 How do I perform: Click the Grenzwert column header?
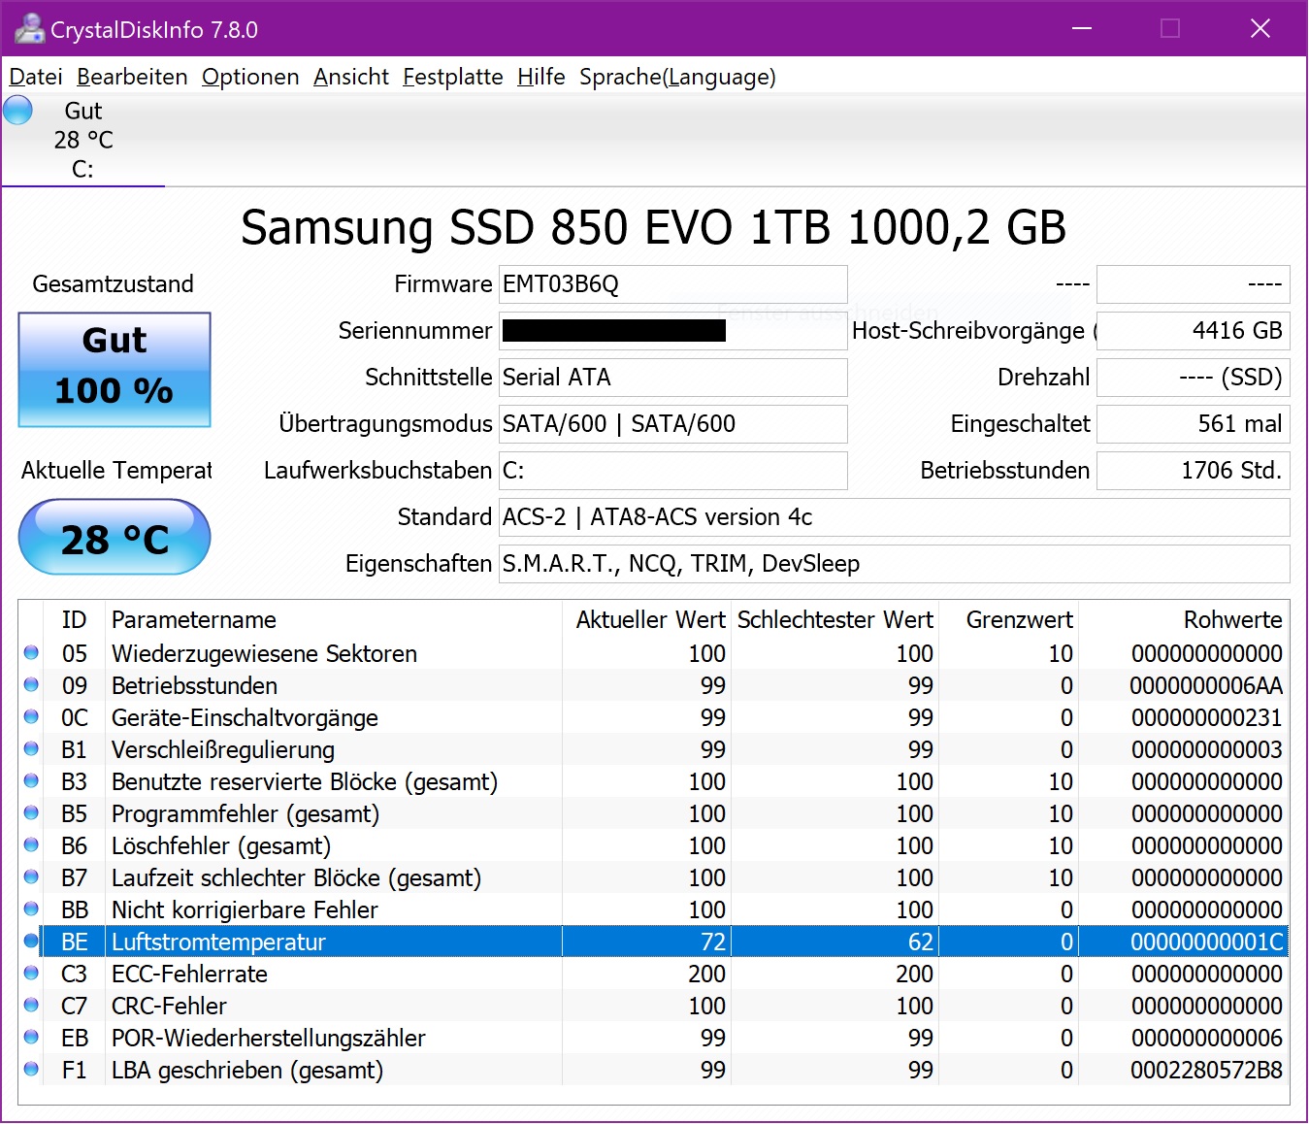coord(1009,620)
